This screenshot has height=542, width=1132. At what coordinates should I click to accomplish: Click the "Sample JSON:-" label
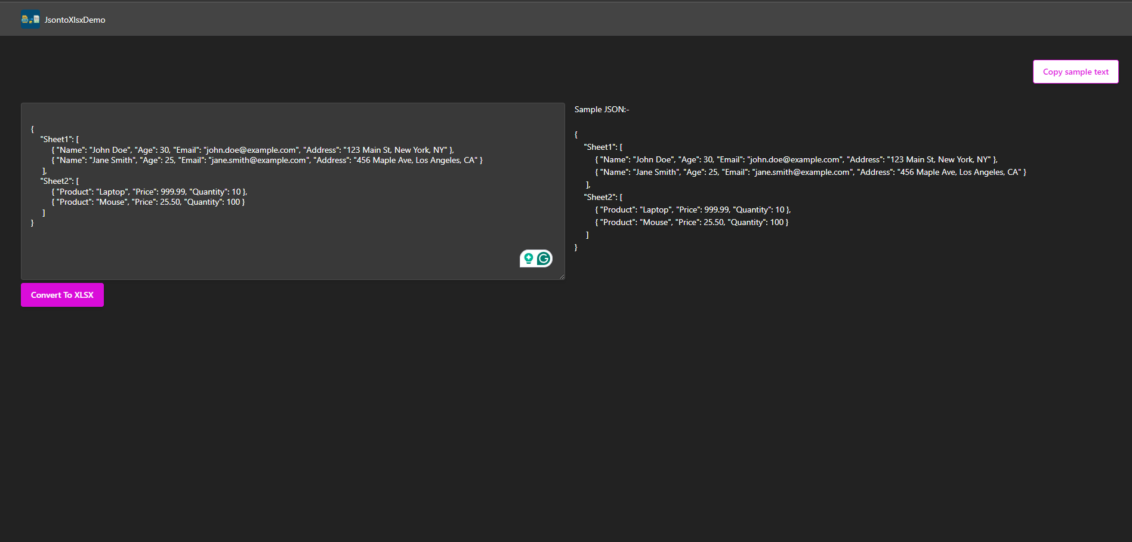(x=602, y=109)
